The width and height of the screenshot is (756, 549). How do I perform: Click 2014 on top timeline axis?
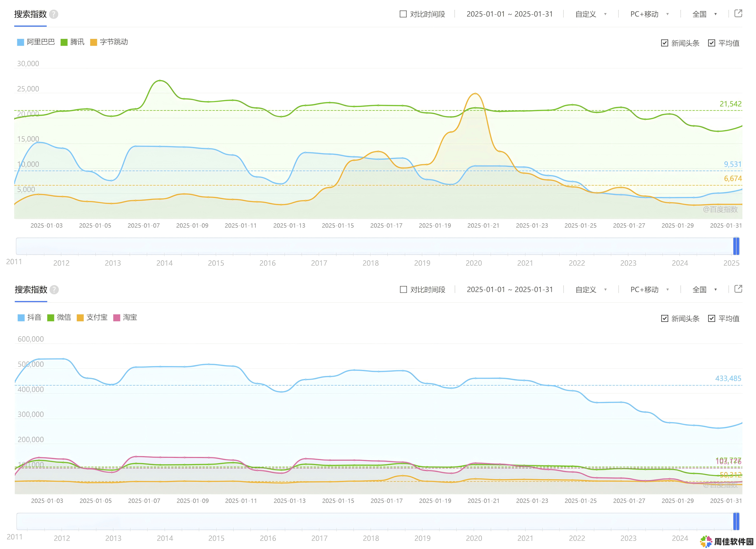pos(164,263)
